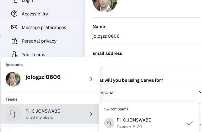Click the PJ team logo in Teams list
202x132 pixels.
click(13, 114)
